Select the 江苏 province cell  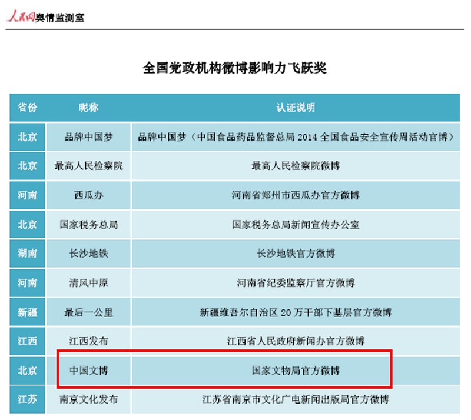27,399
